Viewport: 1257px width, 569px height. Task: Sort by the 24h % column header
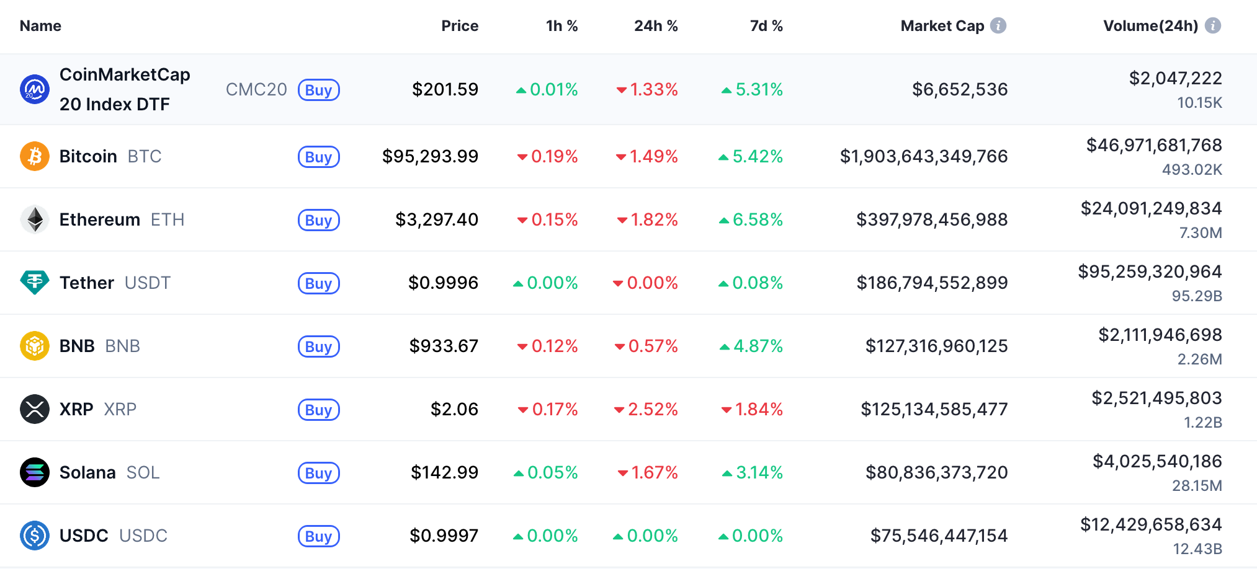pyautogui.click(x=656, y=26)
